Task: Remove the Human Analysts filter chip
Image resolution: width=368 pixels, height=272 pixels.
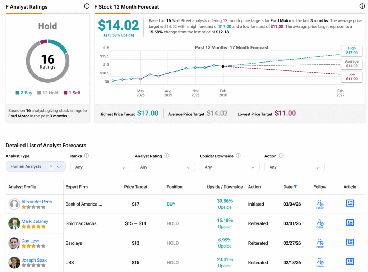Action: [x=51, y=166]
